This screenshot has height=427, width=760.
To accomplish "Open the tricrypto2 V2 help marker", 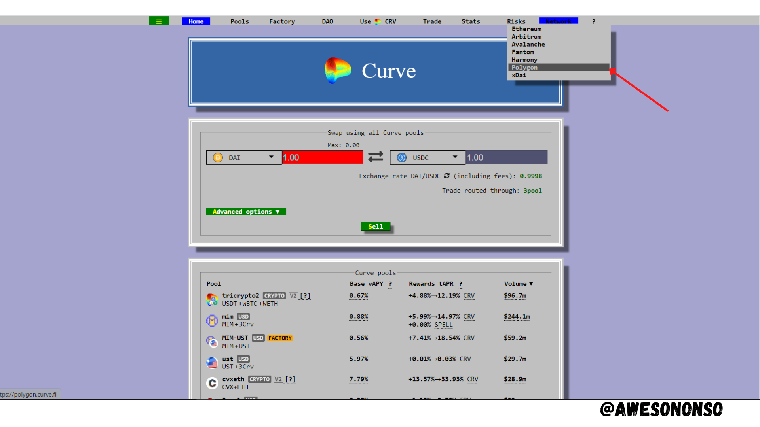I will click(305, 295).
